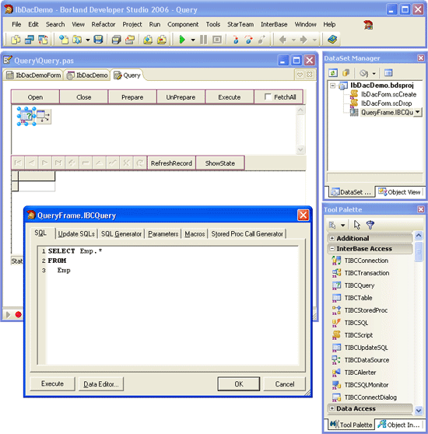Image resolution: width=428 pixels, height=434 pixels.
Task: Select IbDacForm.scCreate in DataSet Manager tree
Action: point(383,94)
